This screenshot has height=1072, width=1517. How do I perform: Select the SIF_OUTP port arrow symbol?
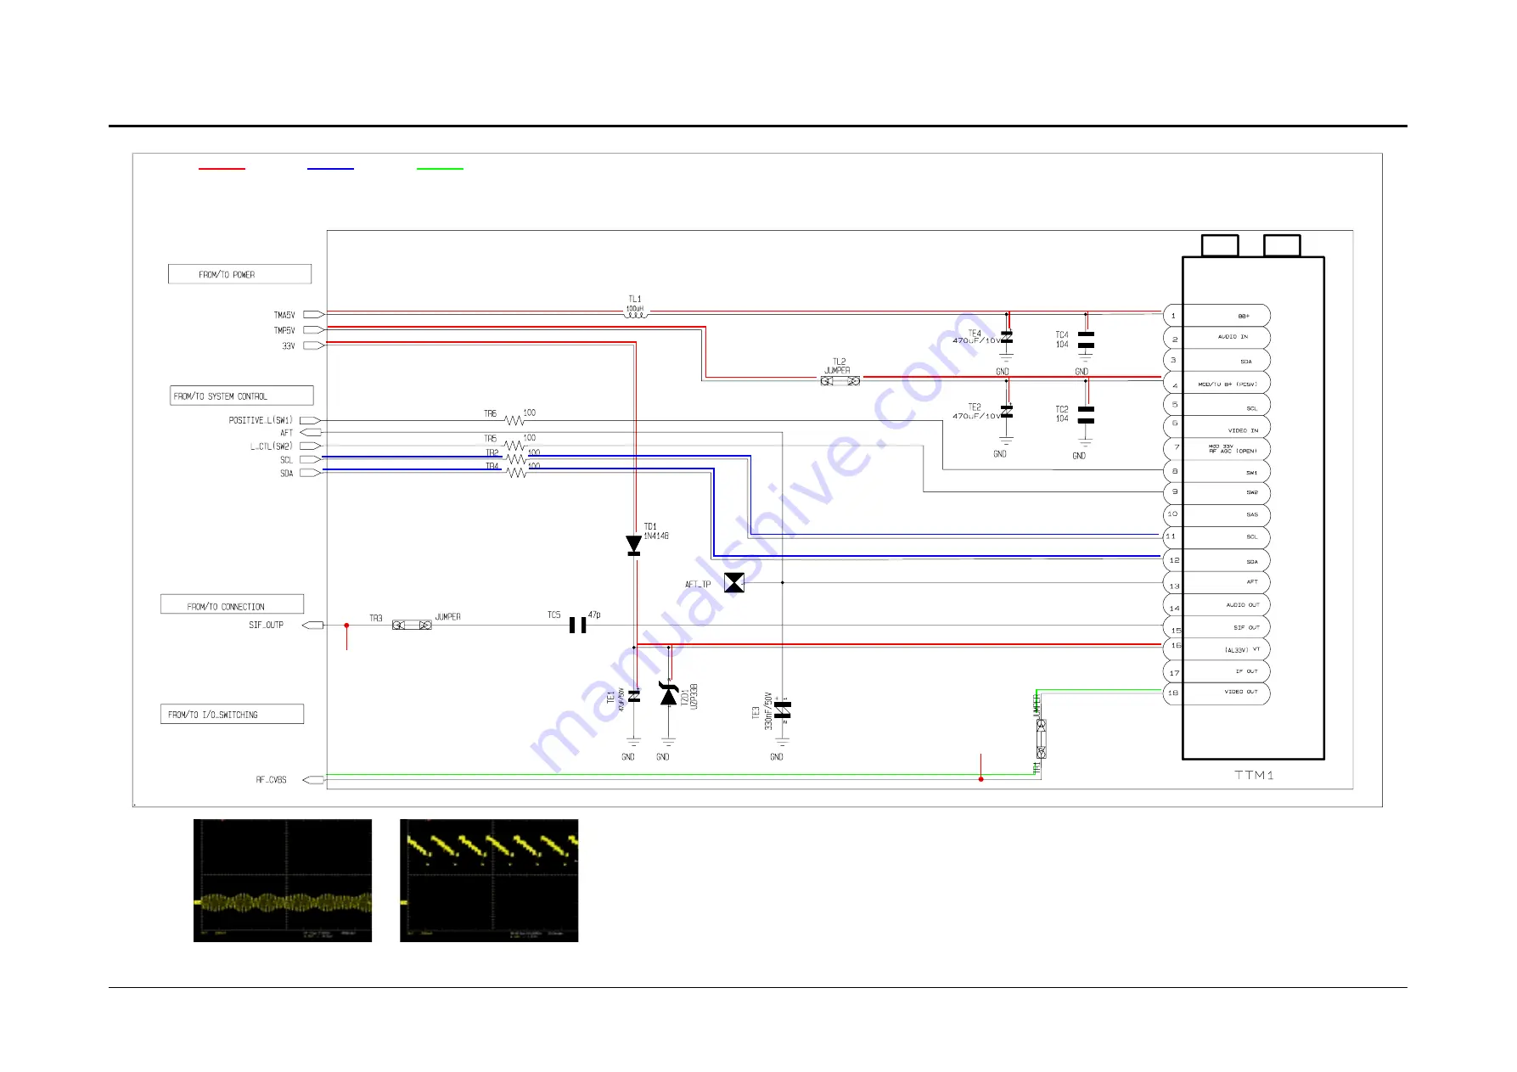(x=312, y=626)
